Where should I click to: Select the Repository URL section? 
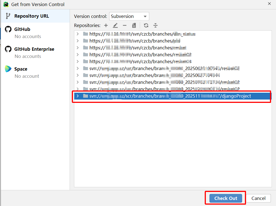(35, 16)
